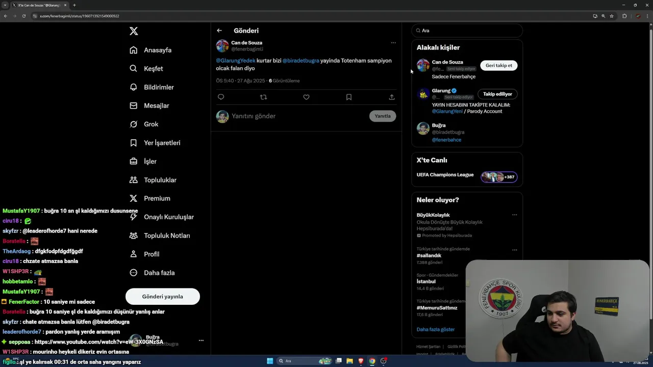The image size is (653, 367).
Task: Click the Gönderi yayınla button
Action: [x=163, y=296]
